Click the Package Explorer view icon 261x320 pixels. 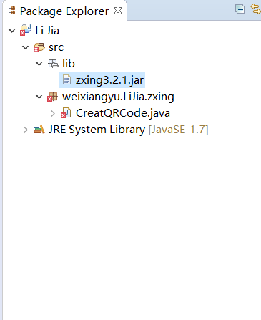point(11,11)
